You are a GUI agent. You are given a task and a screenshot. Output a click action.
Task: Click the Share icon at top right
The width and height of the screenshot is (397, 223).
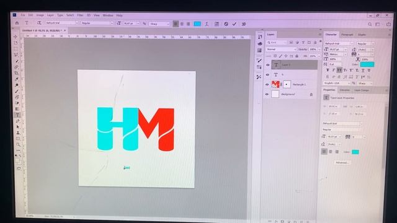click(x=389, y=24)
